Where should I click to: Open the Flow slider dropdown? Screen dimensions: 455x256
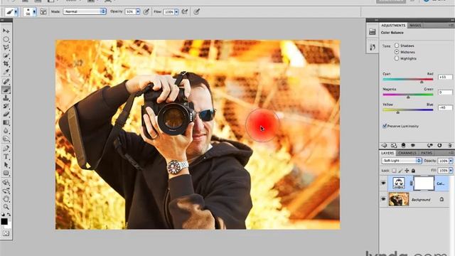click(176, 11)
